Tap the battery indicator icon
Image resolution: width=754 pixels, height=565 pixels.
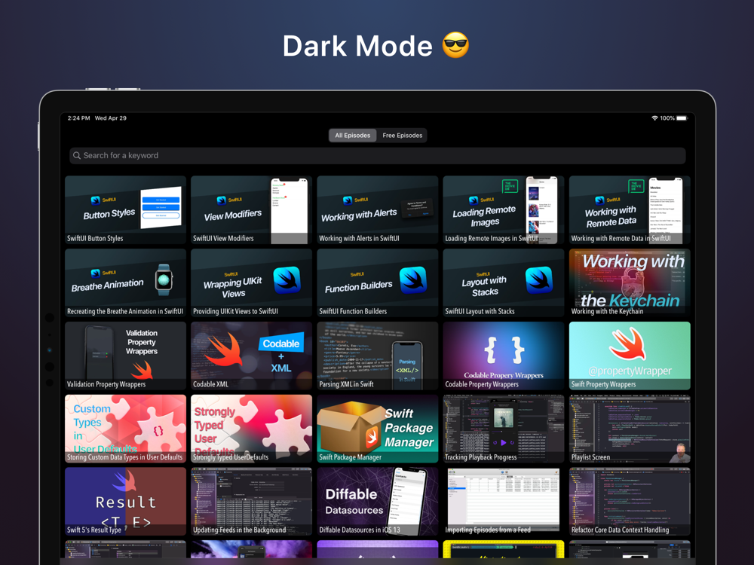[x=682, y=118]
